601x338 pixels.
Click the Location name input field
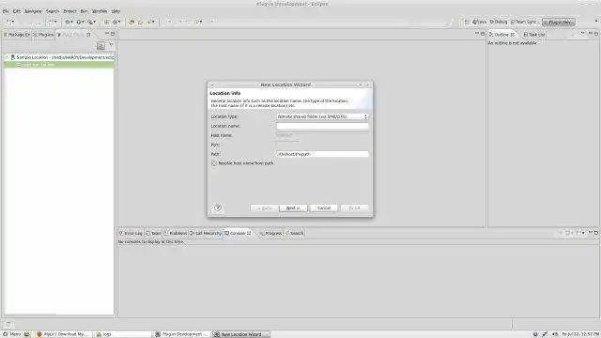pyautogui.click(x=322, y=126)
